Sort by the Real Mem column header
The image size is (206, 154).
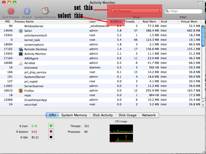pos(149,22)
